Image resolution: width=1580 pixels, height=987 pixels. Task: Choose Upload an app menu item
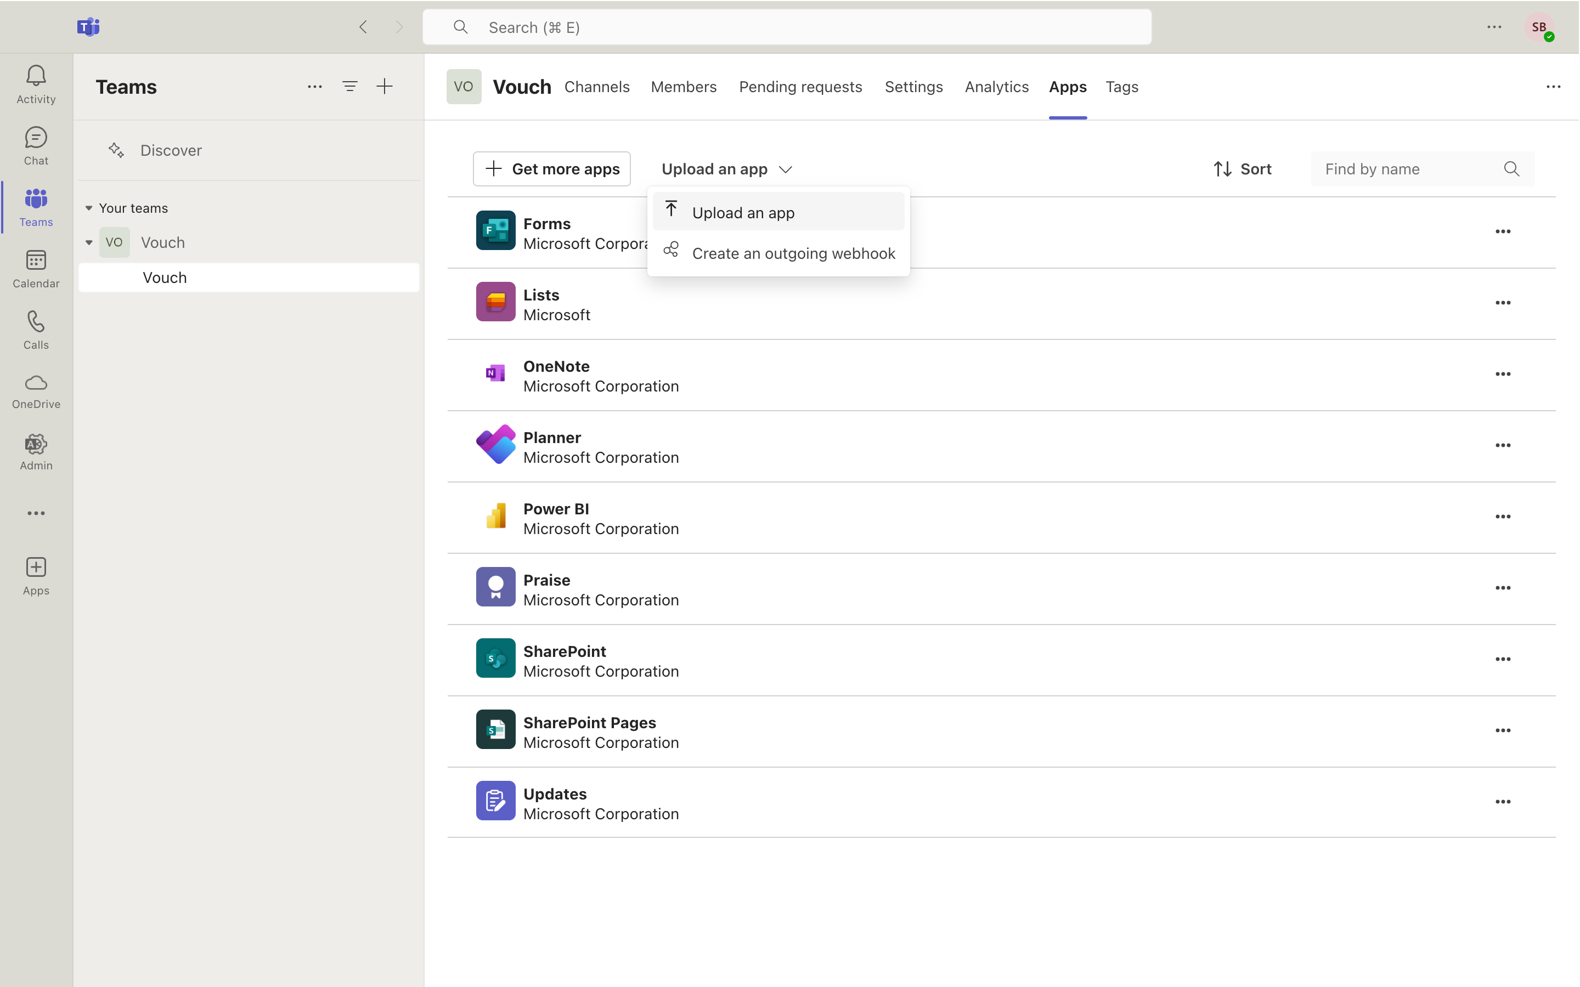tap(778, 212)
